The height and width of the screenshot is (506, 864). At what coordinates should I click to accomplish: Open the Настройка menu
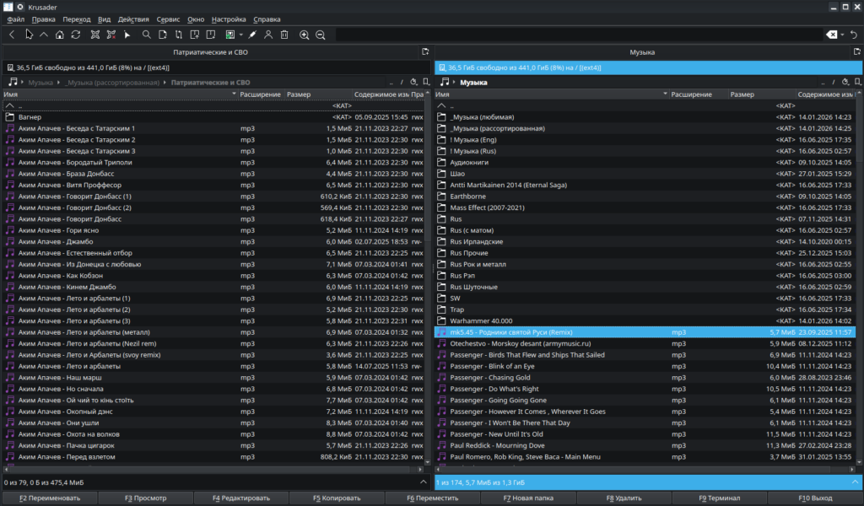coord(229,19)
